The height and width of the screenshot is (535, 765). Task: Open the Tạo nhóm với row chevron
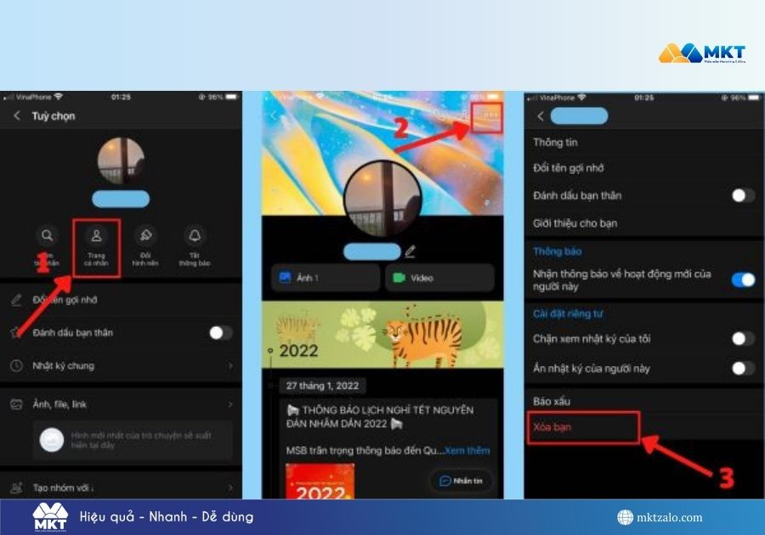pos(229,487)
